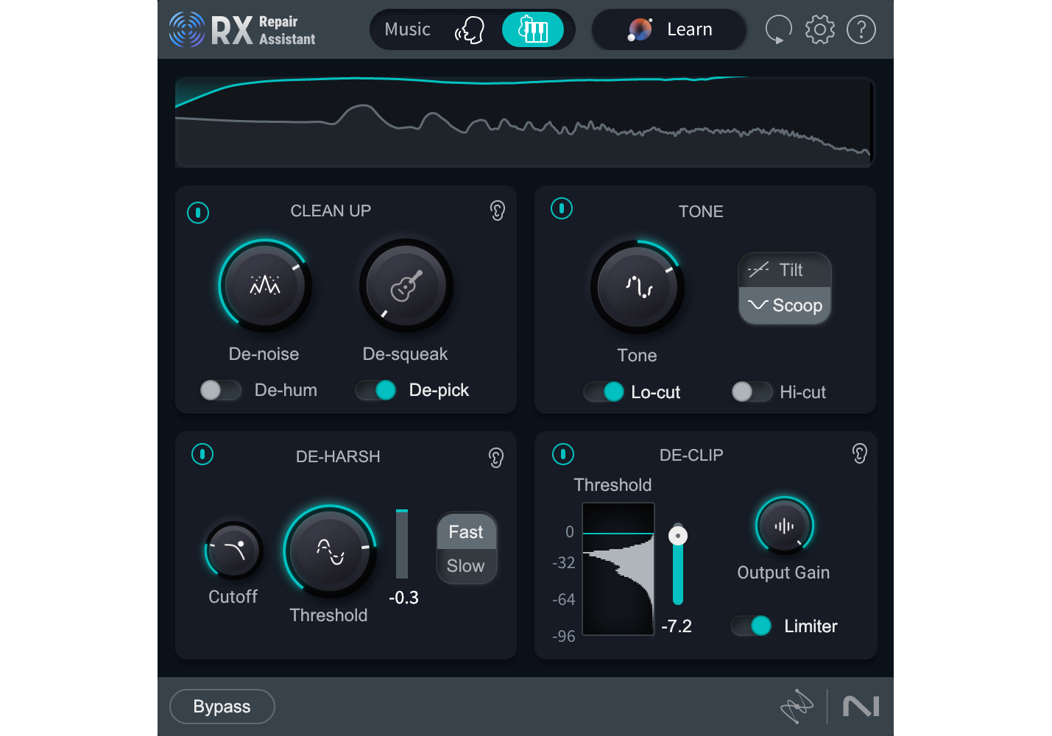1052x736 pixels.
Task: Toggle the De-clip module power button
Action: [563, 454]
